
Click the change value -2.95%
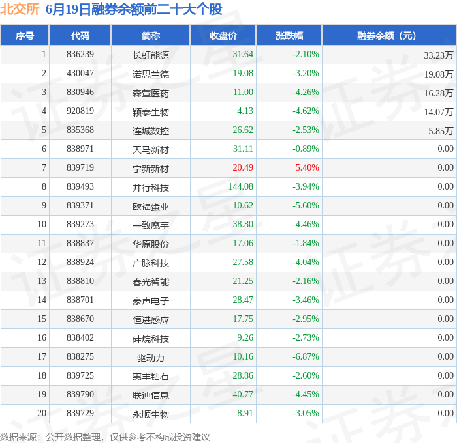tap(306, 319)
